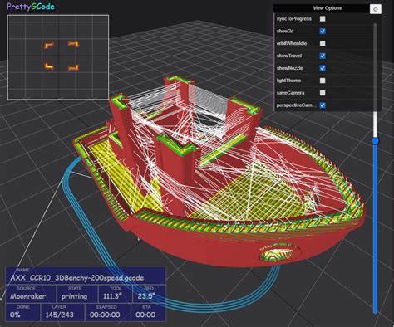The width and height of the screenshot is (394, 327).
Task: Click the PrettyGCode logo
Action: coord(31,7)
